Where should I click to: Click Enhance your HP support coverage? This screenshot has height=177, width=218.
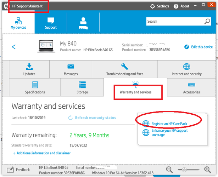[169, 133]
